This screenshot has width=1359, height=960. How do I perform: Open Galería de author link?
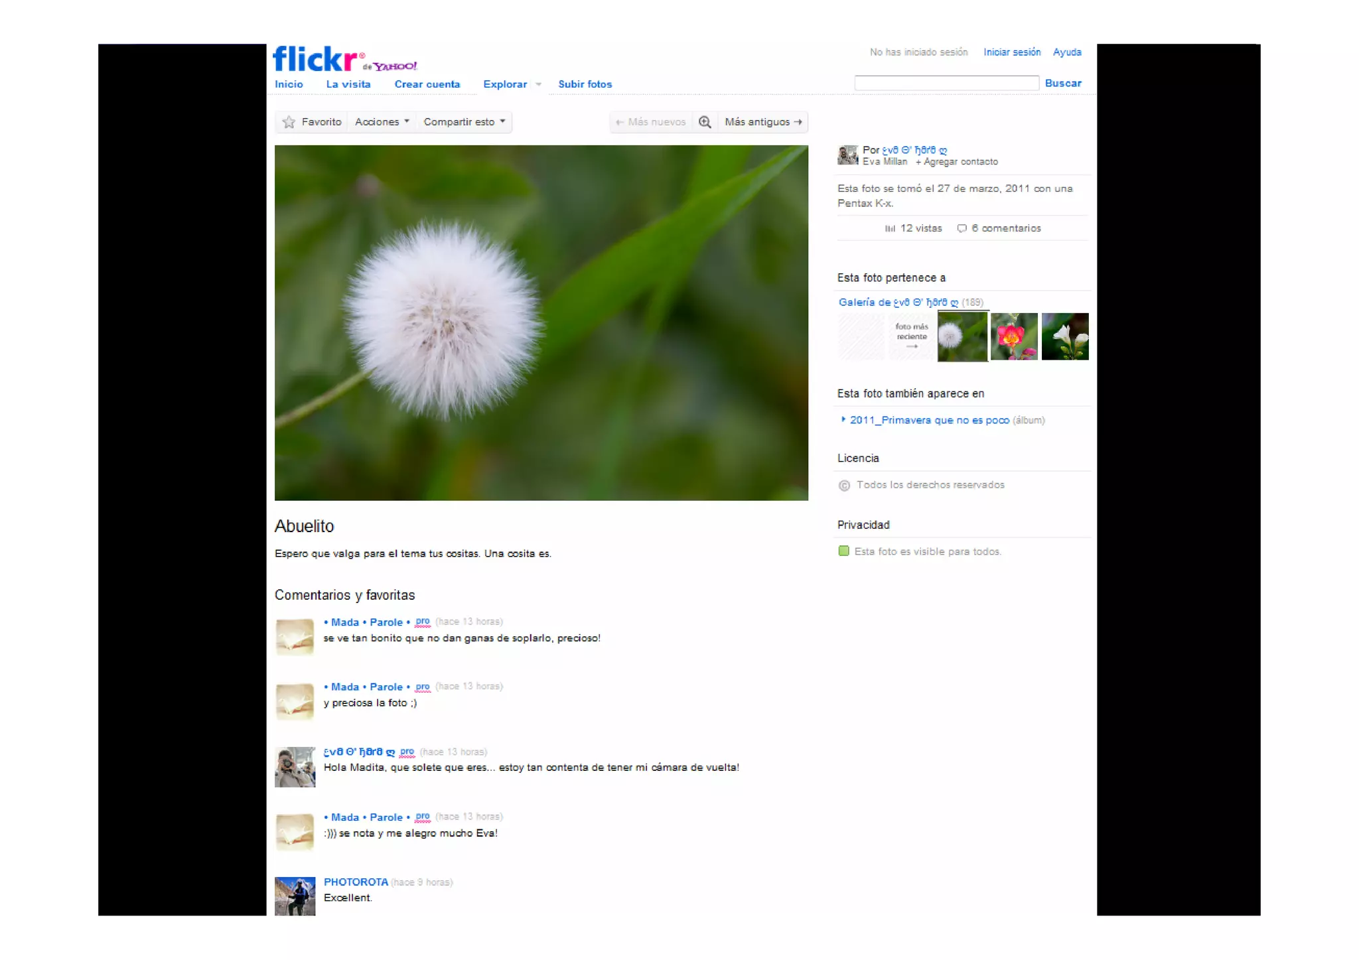pyautogui.click(x=898, y=303)
